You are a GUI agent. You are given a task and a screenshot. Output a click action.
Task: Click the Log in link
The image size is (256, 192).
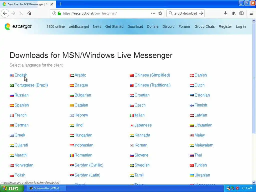241,26
